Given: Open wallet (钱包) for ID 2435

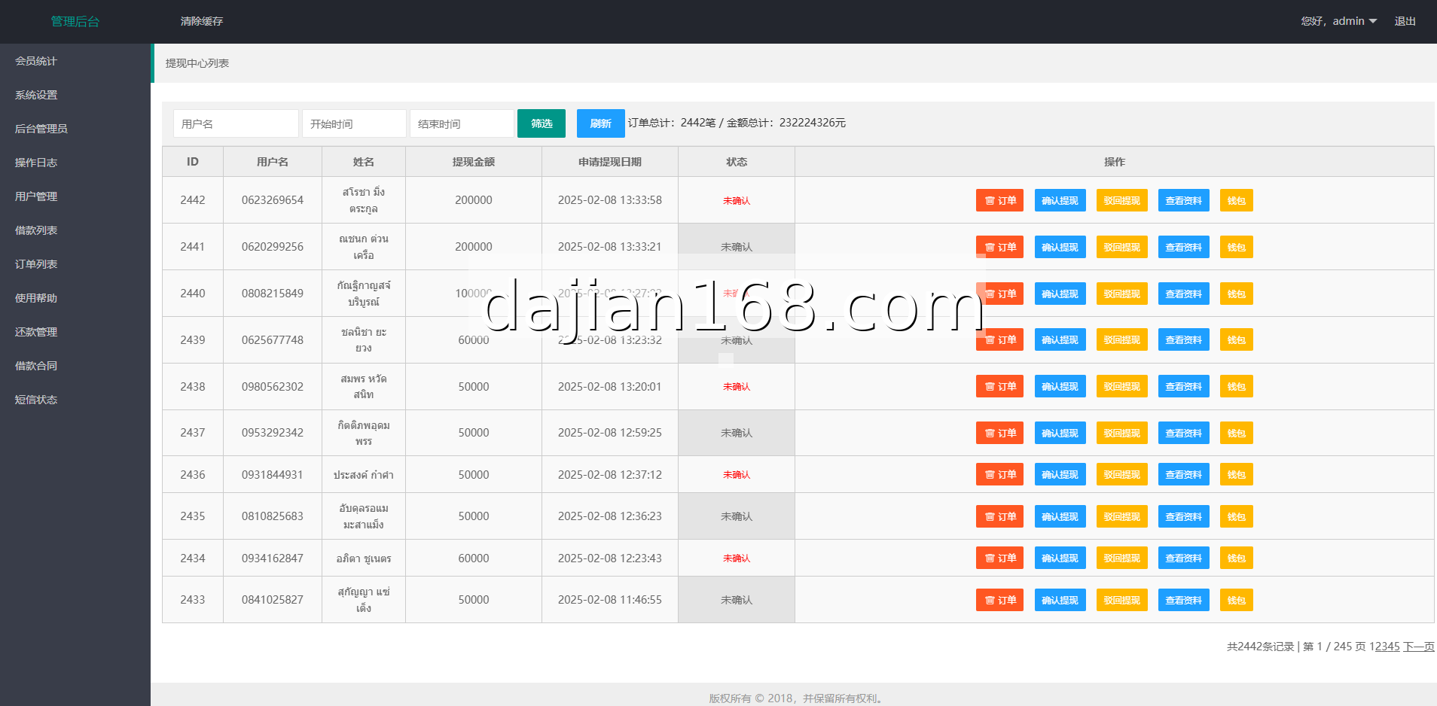Looking at the screenshot, I should click(1236, 516).
